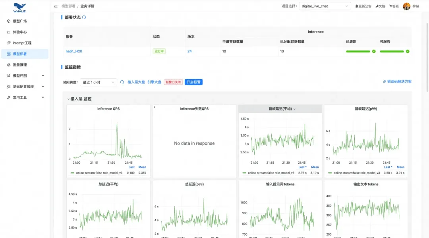Open the 接入层大盘 link

(x=136, y=82)
